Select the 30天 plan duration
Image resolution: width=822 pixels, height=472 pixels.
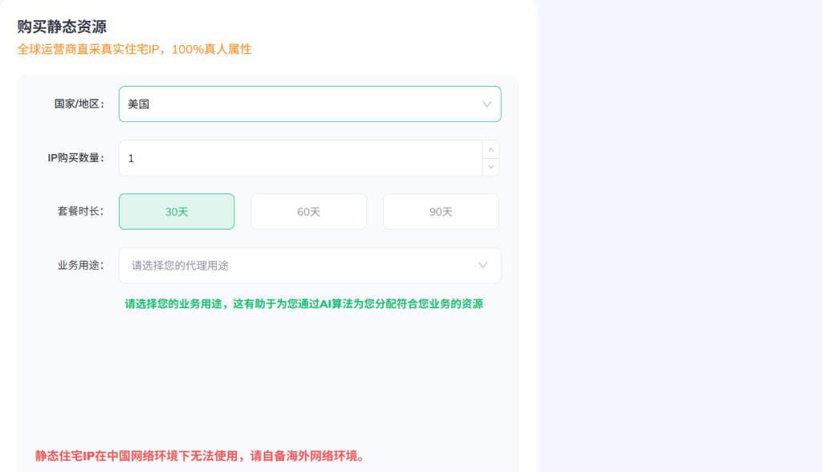[177, 212]
